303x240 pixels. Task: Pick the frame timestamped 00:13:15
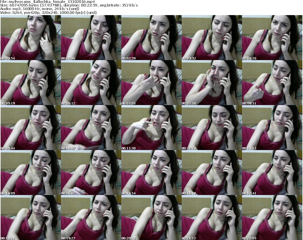point(272,128)
